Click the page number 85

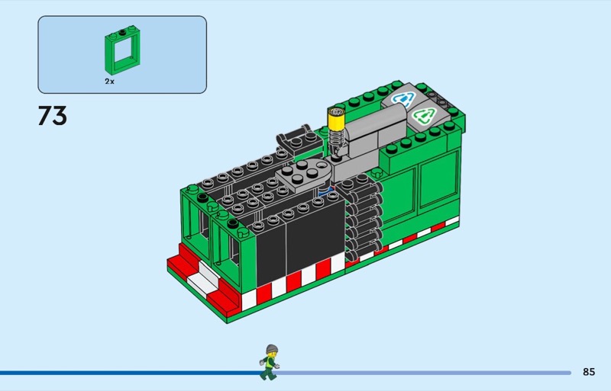click(588, 372)
